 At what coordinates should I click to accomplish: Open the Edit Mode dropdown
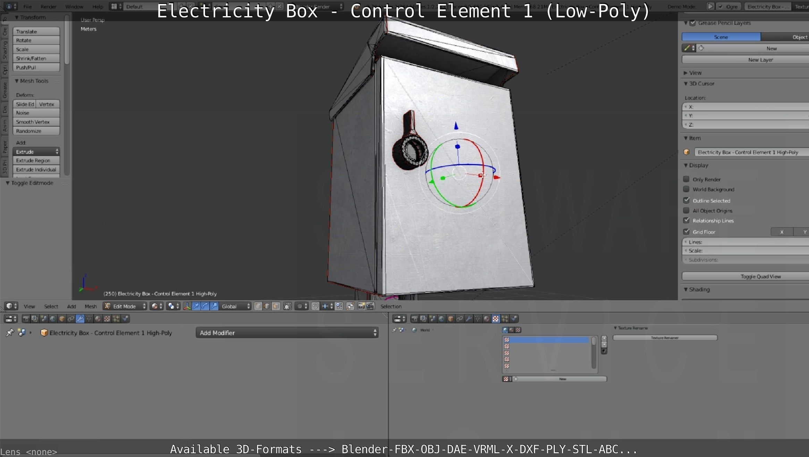coord(125,306)
